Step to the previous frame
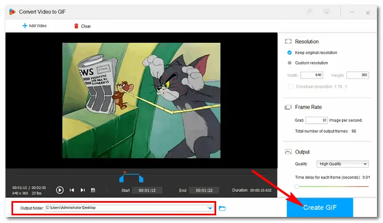This screenshot has width=383, height=223. (72, 190)
